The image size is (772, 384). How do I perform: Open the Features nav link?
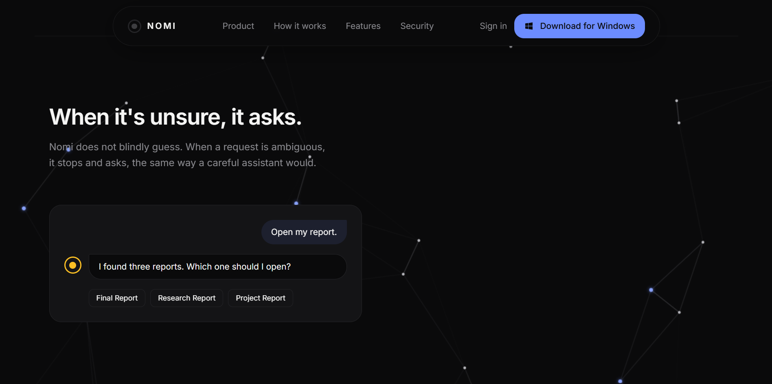[x=363, y=26]
